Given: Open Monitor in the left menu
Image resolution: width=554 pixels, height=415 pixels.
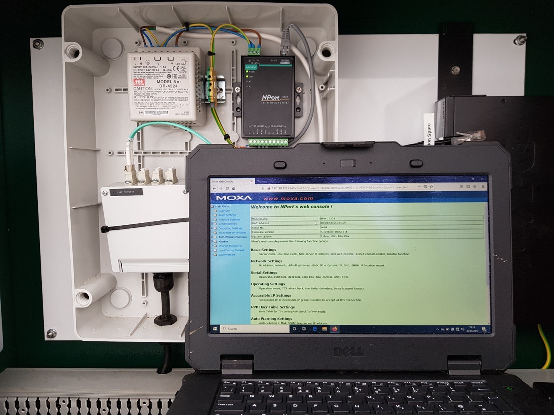Looking at the screenshot, I should coord(223,242).
